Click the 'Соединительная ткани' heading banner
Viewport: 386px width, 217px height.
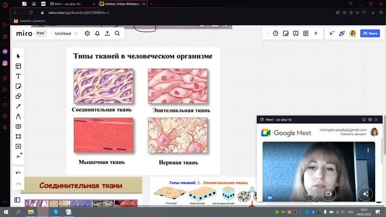click(x=81, y=185)
